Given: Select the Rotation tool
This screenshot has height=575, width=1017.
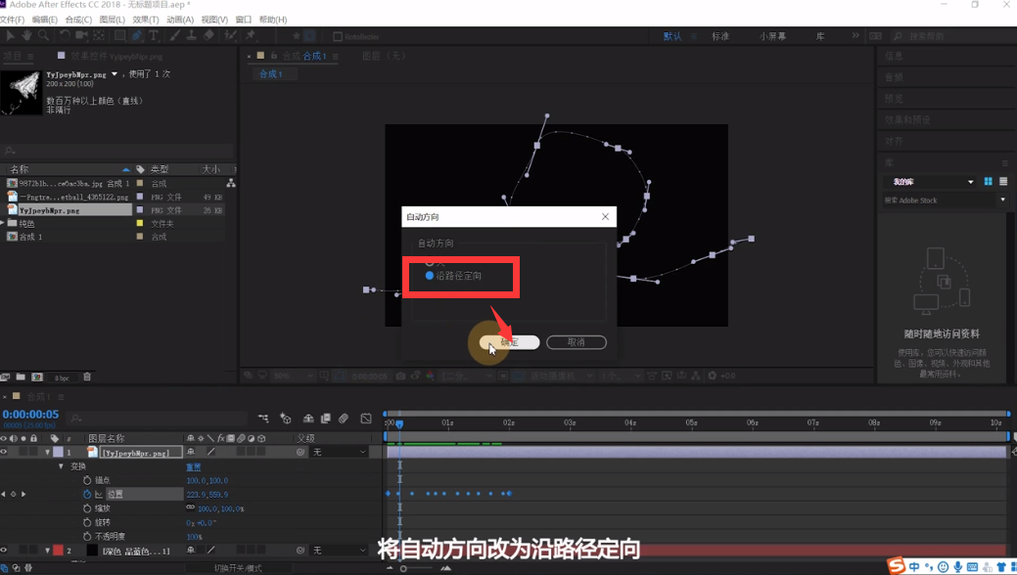Looking at the screenshot, I should click(65, 35).
